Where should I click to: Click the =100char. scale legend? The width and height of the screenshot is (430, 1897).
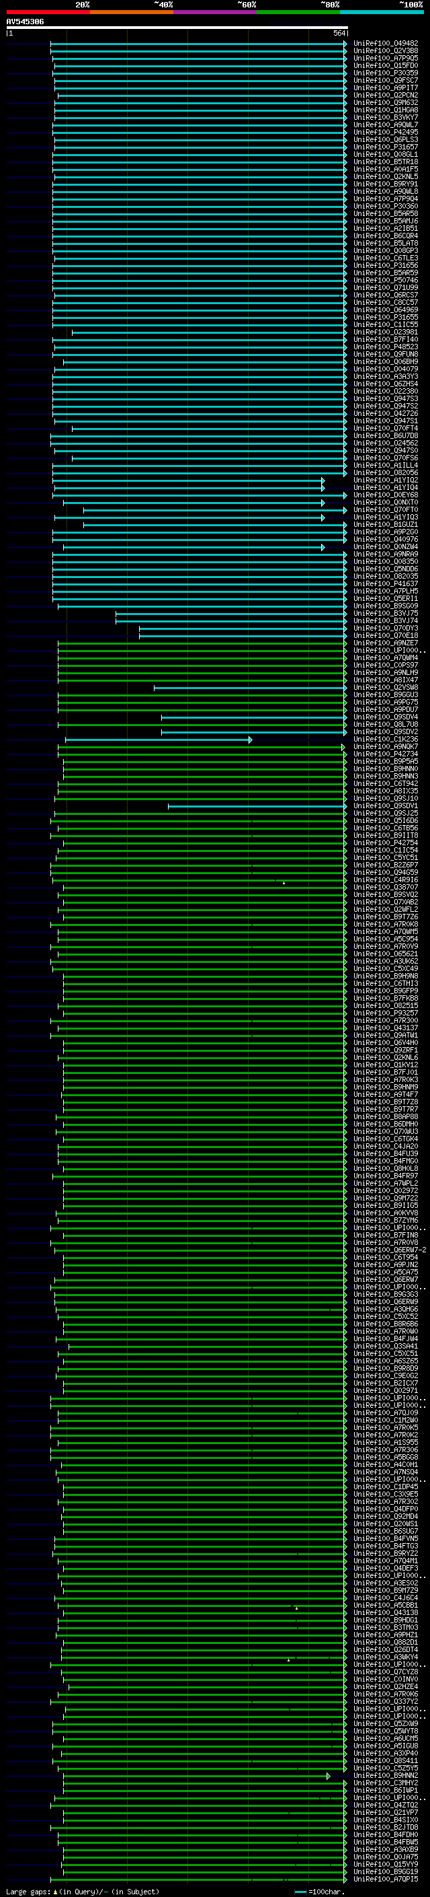pos(320,1892)
